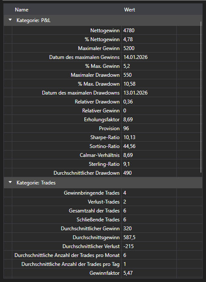Select the Relativer Gewinn label
The width and height of the screenshot is (206, 282).
[101, 111]
